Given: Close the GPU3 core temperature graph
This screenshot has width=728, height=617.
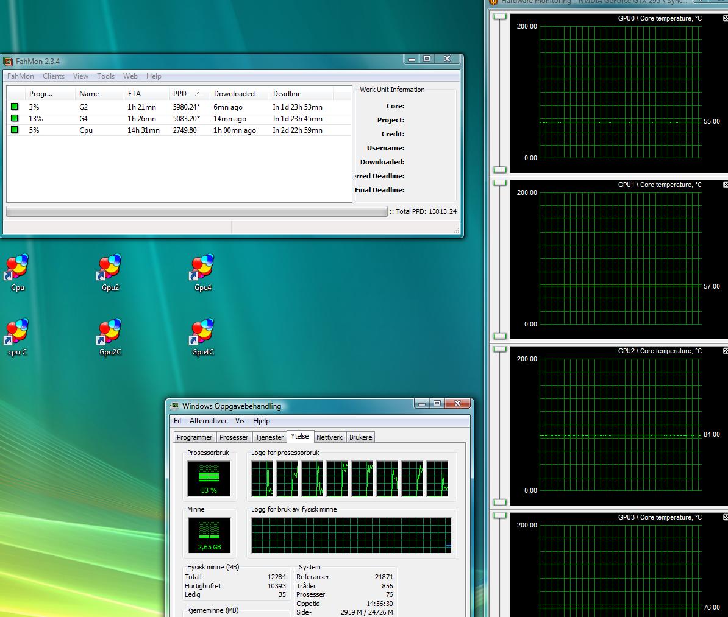Looking at the screenshot, I should point(725,517).
